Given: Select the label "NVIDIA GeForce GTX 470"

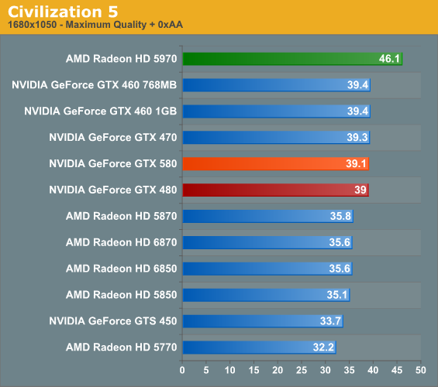Looking at the screenshot, I should 113,138.
